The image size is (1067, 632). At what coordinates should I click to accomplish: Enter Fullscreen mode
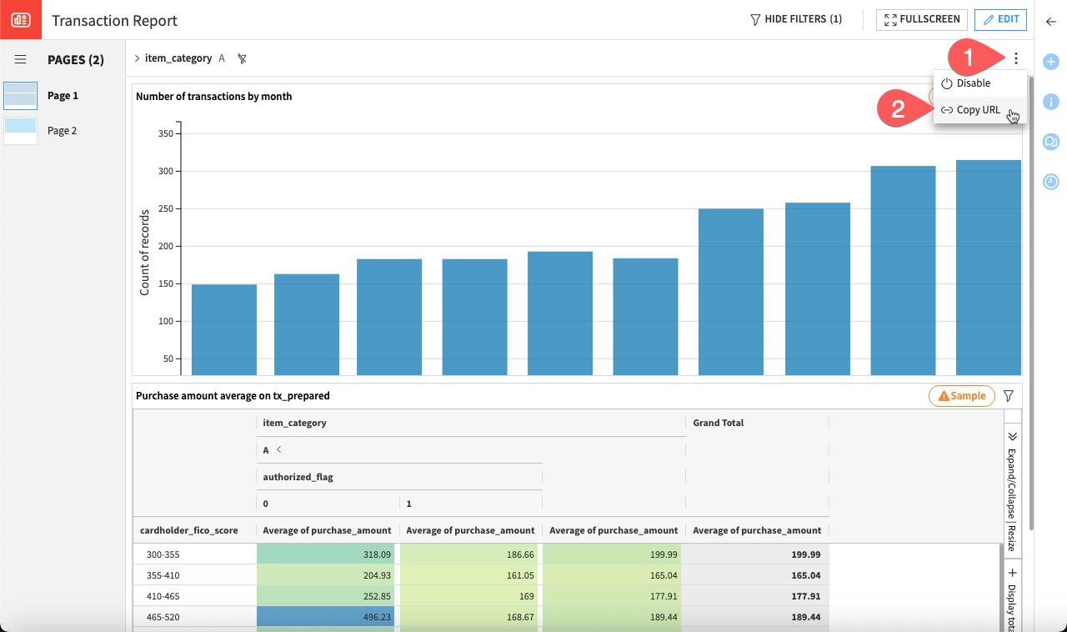pyautogui.click(x=921, y=19)
